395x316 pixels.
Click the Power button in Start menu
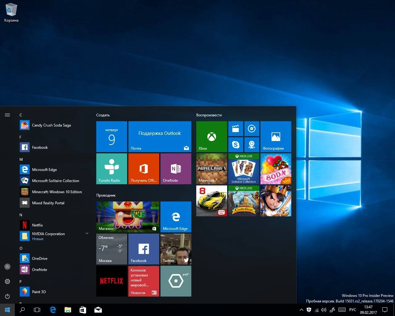click(7, 296)
